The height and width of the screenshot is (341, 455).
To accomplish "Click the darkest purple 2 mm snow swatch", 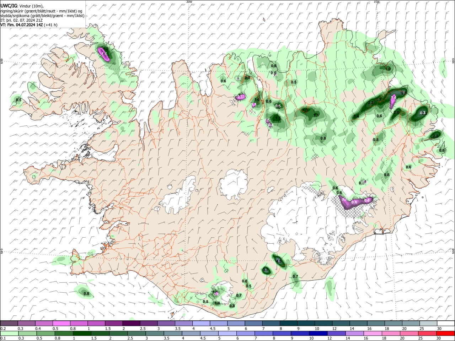I will [131, 324].
